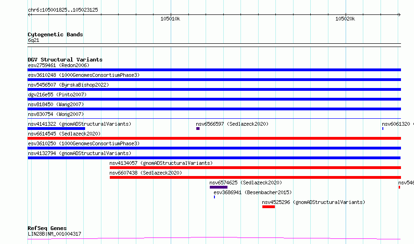Click nsv6614545 (Sedlazeck2020) label
The width and height of the screenshot is (414, 244).
click(x=64, y=134)
